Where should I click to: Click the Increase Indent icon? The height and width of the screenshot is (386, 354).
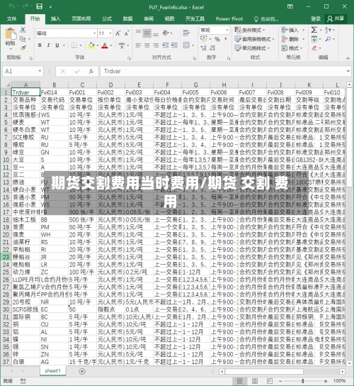(174, 45)
